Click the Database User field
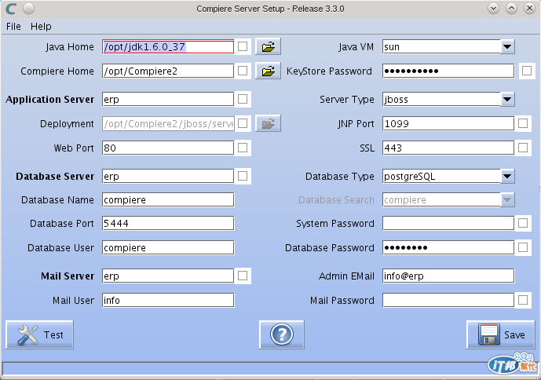This screenshot has height=380, width=541. pos(168,247)
